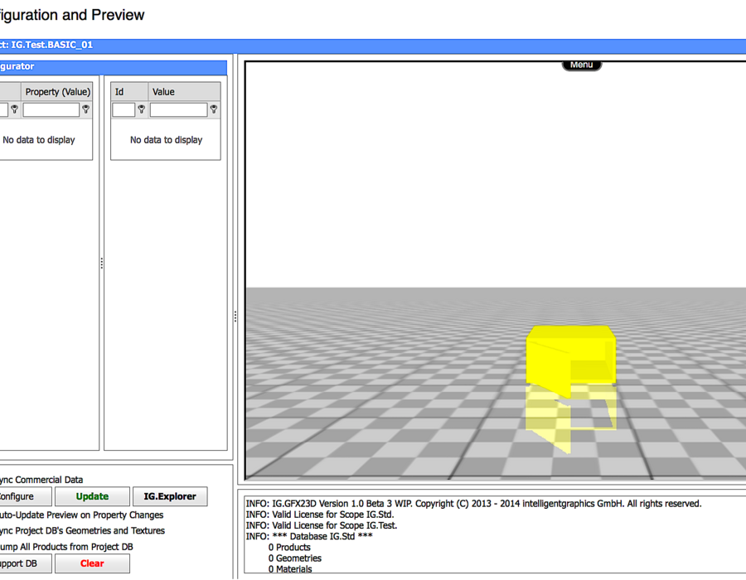This screenshot has width=746, height=580.
Task: Click the filter icon beside Value field
Action: pos(214,109)
